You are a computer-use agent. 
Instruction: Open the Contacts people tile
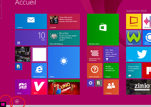[x=111, y=87]
